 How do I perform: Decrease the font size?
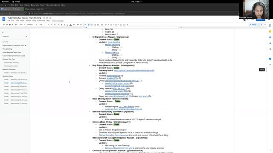51,25
